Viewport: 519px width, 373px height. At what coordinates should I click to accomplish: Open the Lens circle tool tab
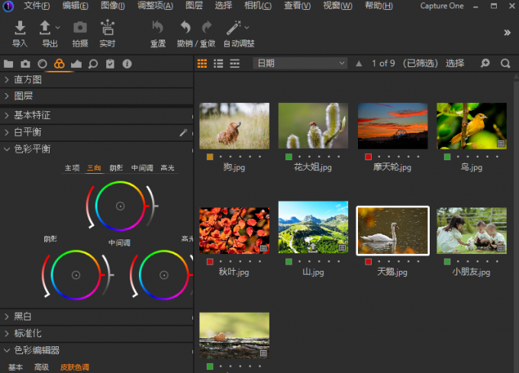[43, 64]
